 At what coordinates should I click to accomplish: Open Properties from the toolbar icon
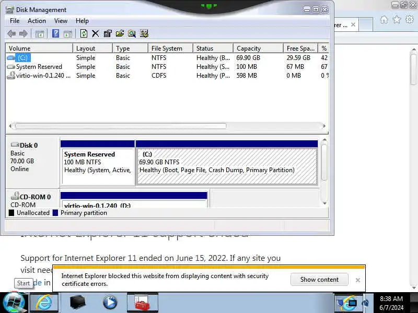pyautogui.click(x=108, y=34)
